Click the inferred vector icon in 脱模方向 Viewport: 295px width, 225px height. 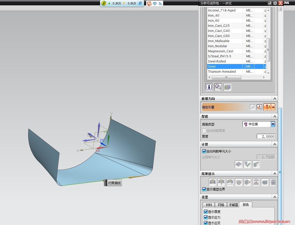tap(268, 107)
